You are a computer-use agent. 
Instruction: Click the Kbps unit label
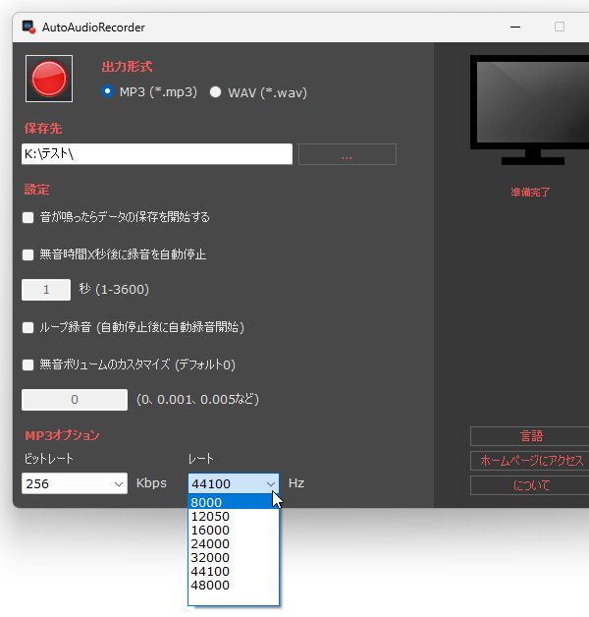point(151,483)
